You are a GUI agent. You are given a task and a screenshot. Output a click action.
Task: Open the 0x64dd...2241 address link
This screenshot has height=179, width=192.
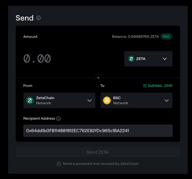[x=160, y=86]
